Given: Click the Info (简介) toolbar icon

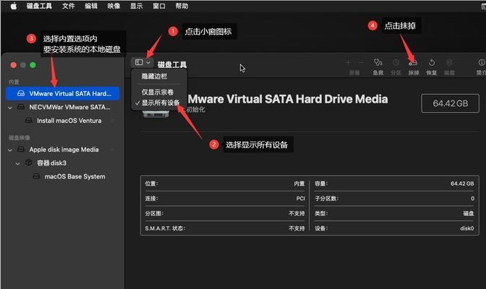Looking at the screenshot, I should coord(482,63).
